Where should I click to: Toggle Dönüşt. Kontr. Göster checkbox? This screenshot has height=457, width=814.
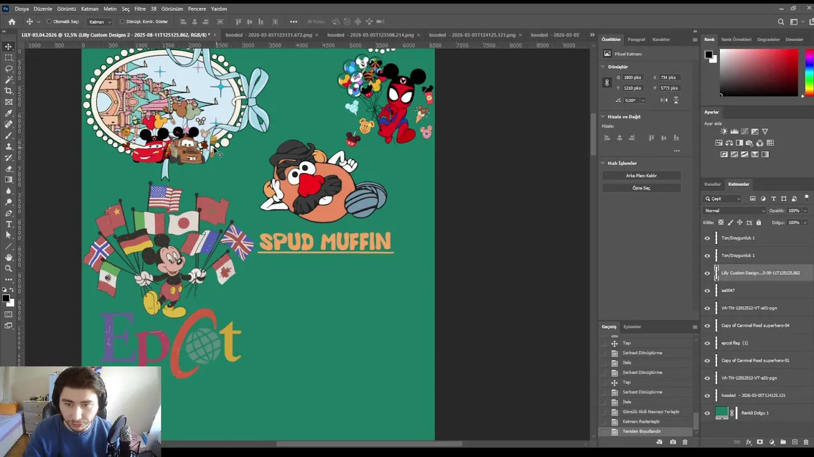coord(122,22)
